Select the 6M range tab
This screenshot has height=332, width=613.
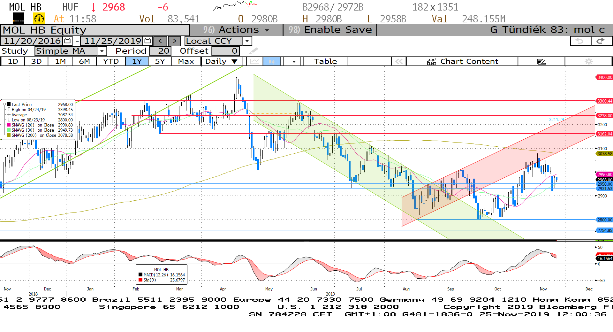(84, 61)
